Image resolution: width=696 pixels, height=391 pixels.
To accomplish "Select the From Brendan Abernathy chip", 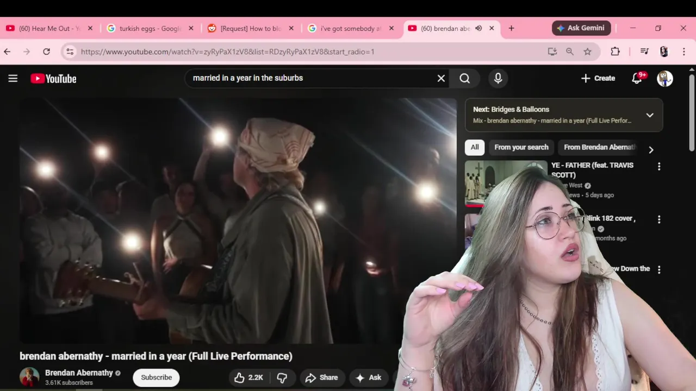I will coord(599,147).
